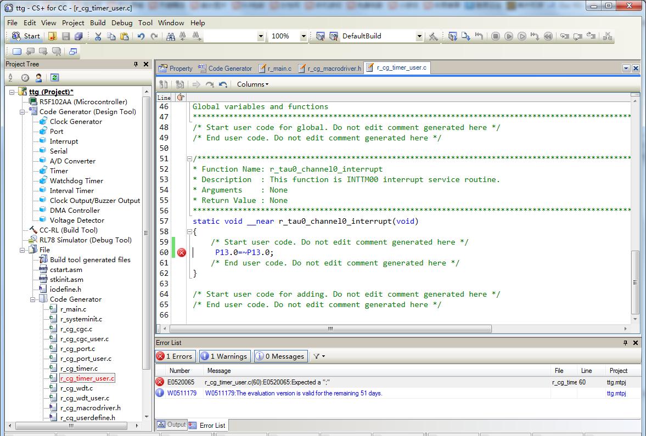Screen dimensions: 646x436
Task: Collapse the function body at line 58
Action: (189, 232)
